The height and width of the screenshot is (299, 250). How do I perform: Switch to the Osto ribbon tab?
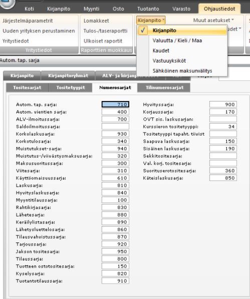point(118,9)
